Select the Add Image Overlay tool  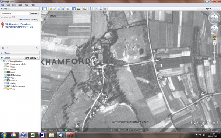click(x=64, y=8)
